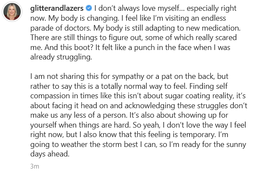This screenshot has height=175, width=259.
Task: Click the words 'days ahead.' ending the caption
Action: 50,154
